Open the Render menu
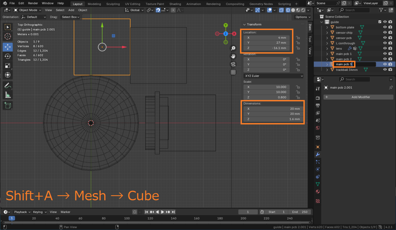This screenshot has width=396, height=230. (x=33, y=3)
